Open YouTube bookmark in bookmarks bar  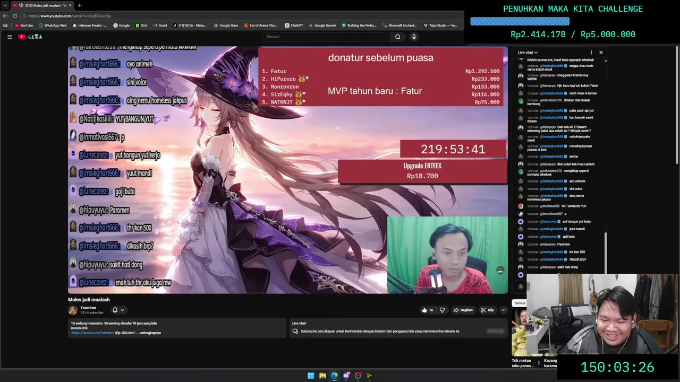click(x=23, y=25)
